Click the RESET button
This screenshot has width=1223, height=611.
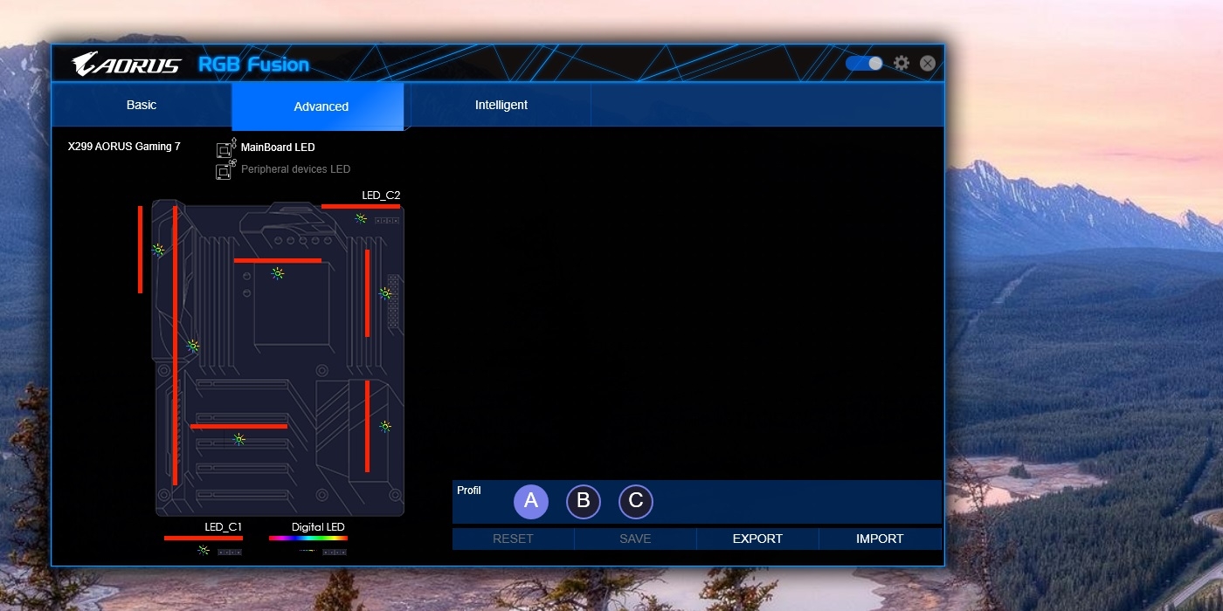coord(513,539)
